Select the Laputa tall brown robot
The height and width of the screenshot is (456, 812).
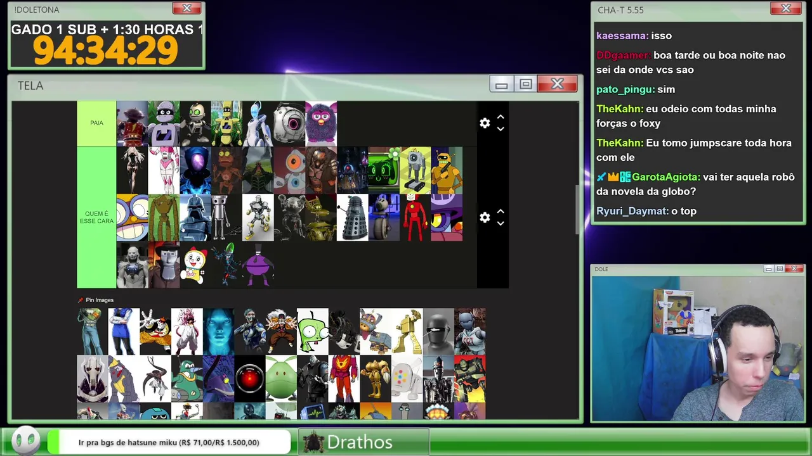[x=164, y=217]
